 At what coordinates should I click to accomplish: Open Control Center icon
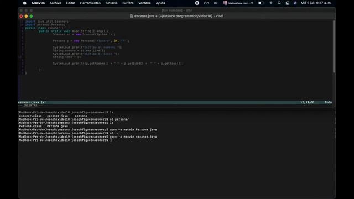click(288, 3)
